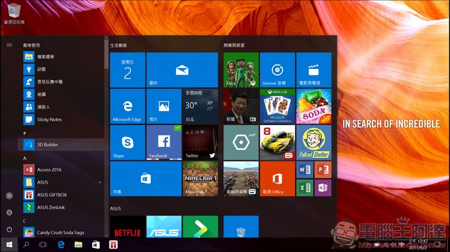Select the Recycle Bin desktop icon
Screen dimensions: 450x252
click(x=14, y=13)
